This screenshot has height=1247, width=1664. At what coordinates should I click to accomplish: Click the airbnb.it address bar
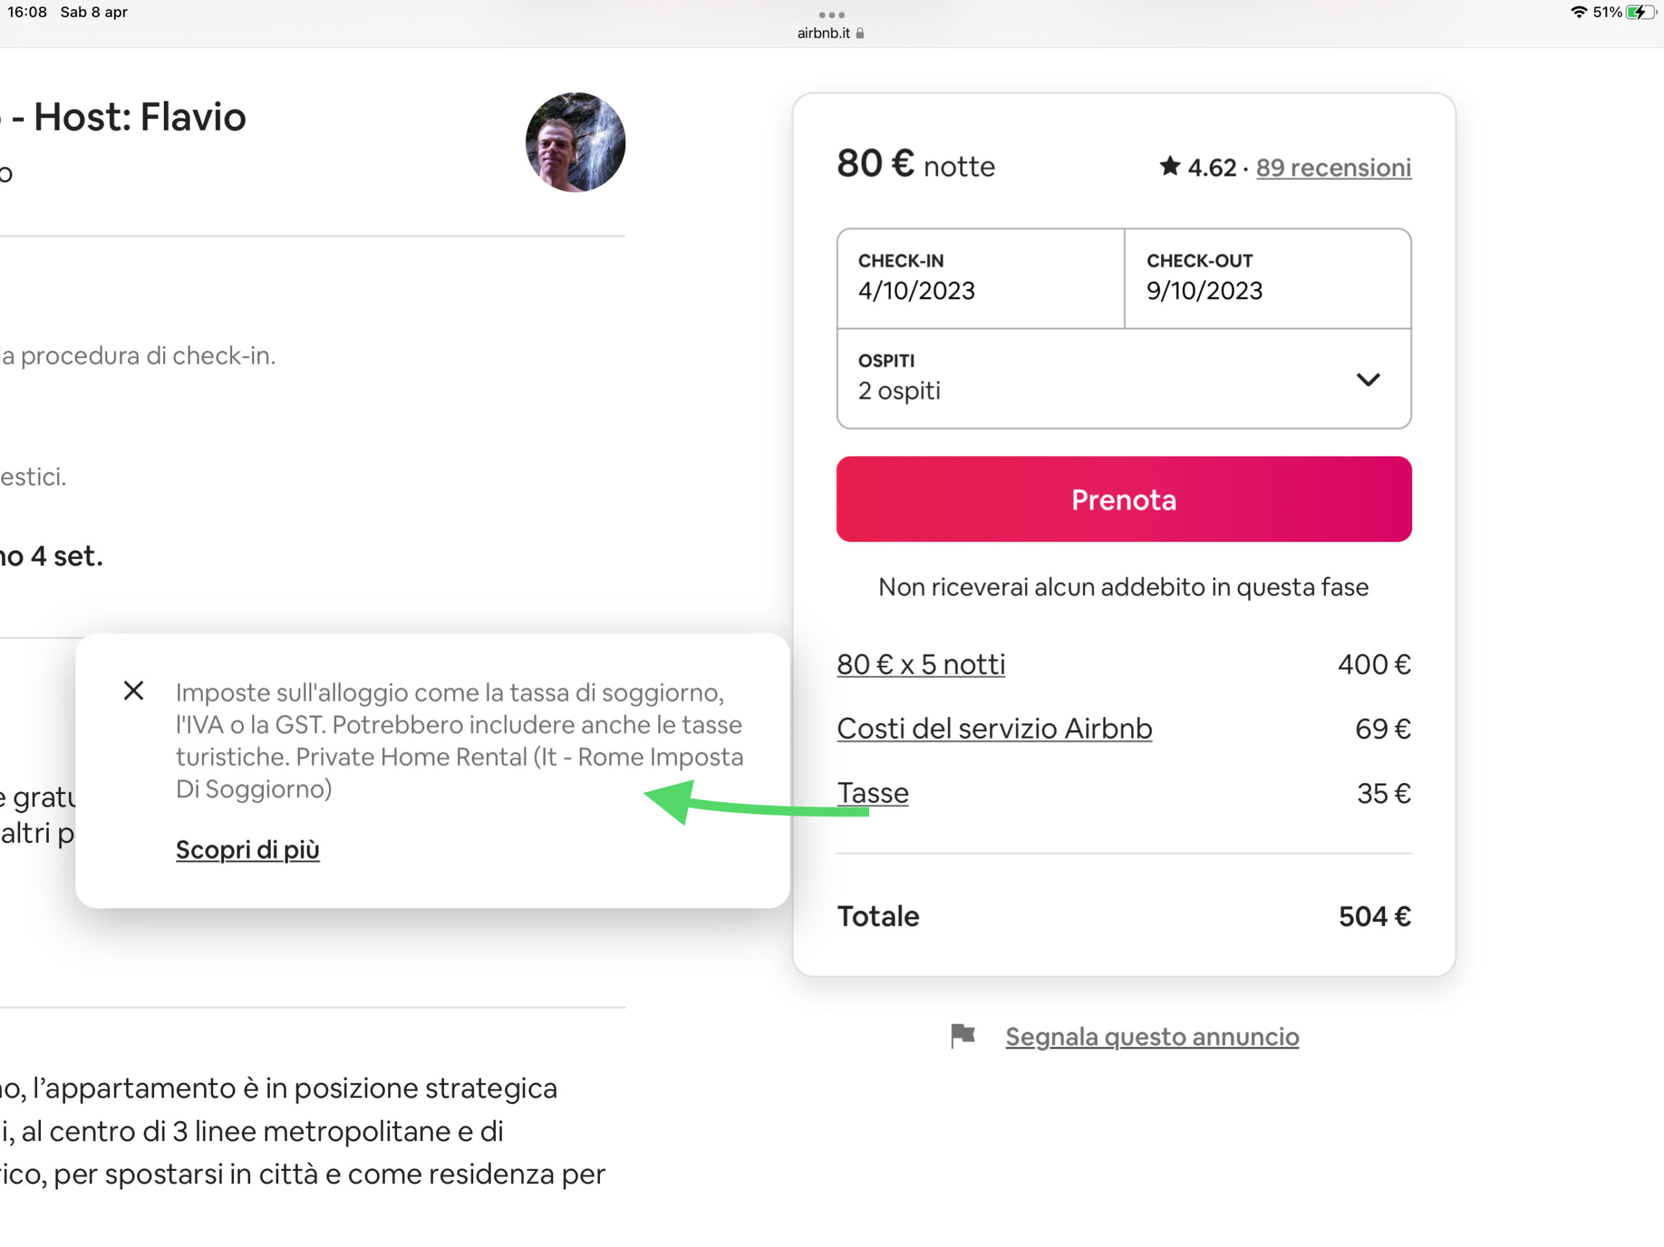pos(824,32)
